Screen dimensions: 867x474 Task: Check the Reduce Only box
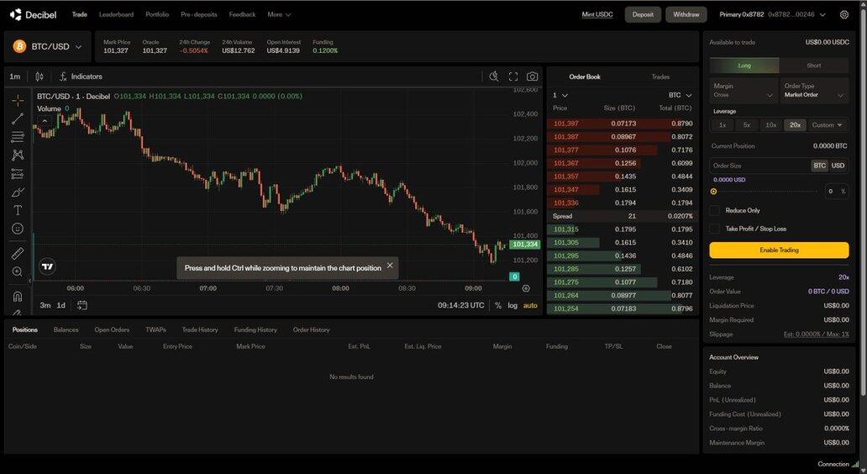click(x=715, y=210)
